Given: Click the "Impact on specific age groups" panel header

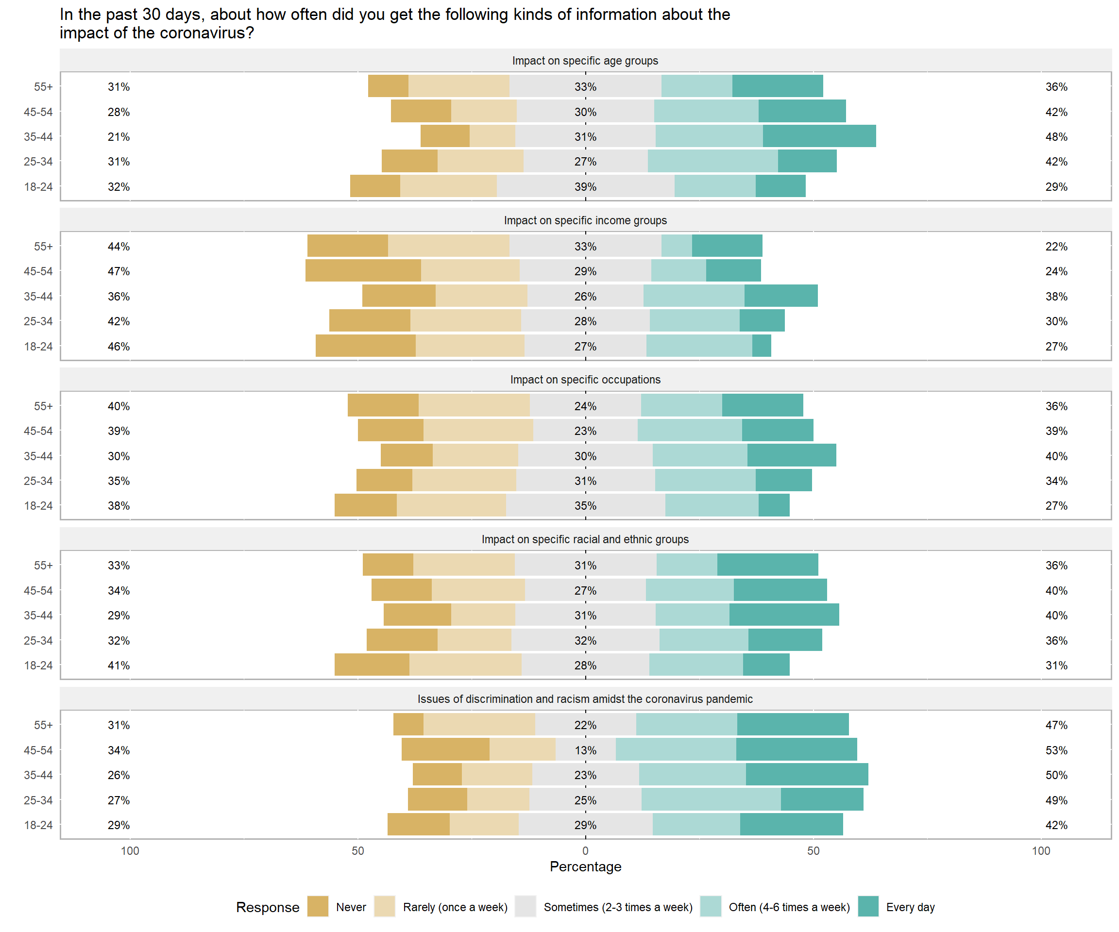Looking at the screenshot, I should [x=585, y=61].
